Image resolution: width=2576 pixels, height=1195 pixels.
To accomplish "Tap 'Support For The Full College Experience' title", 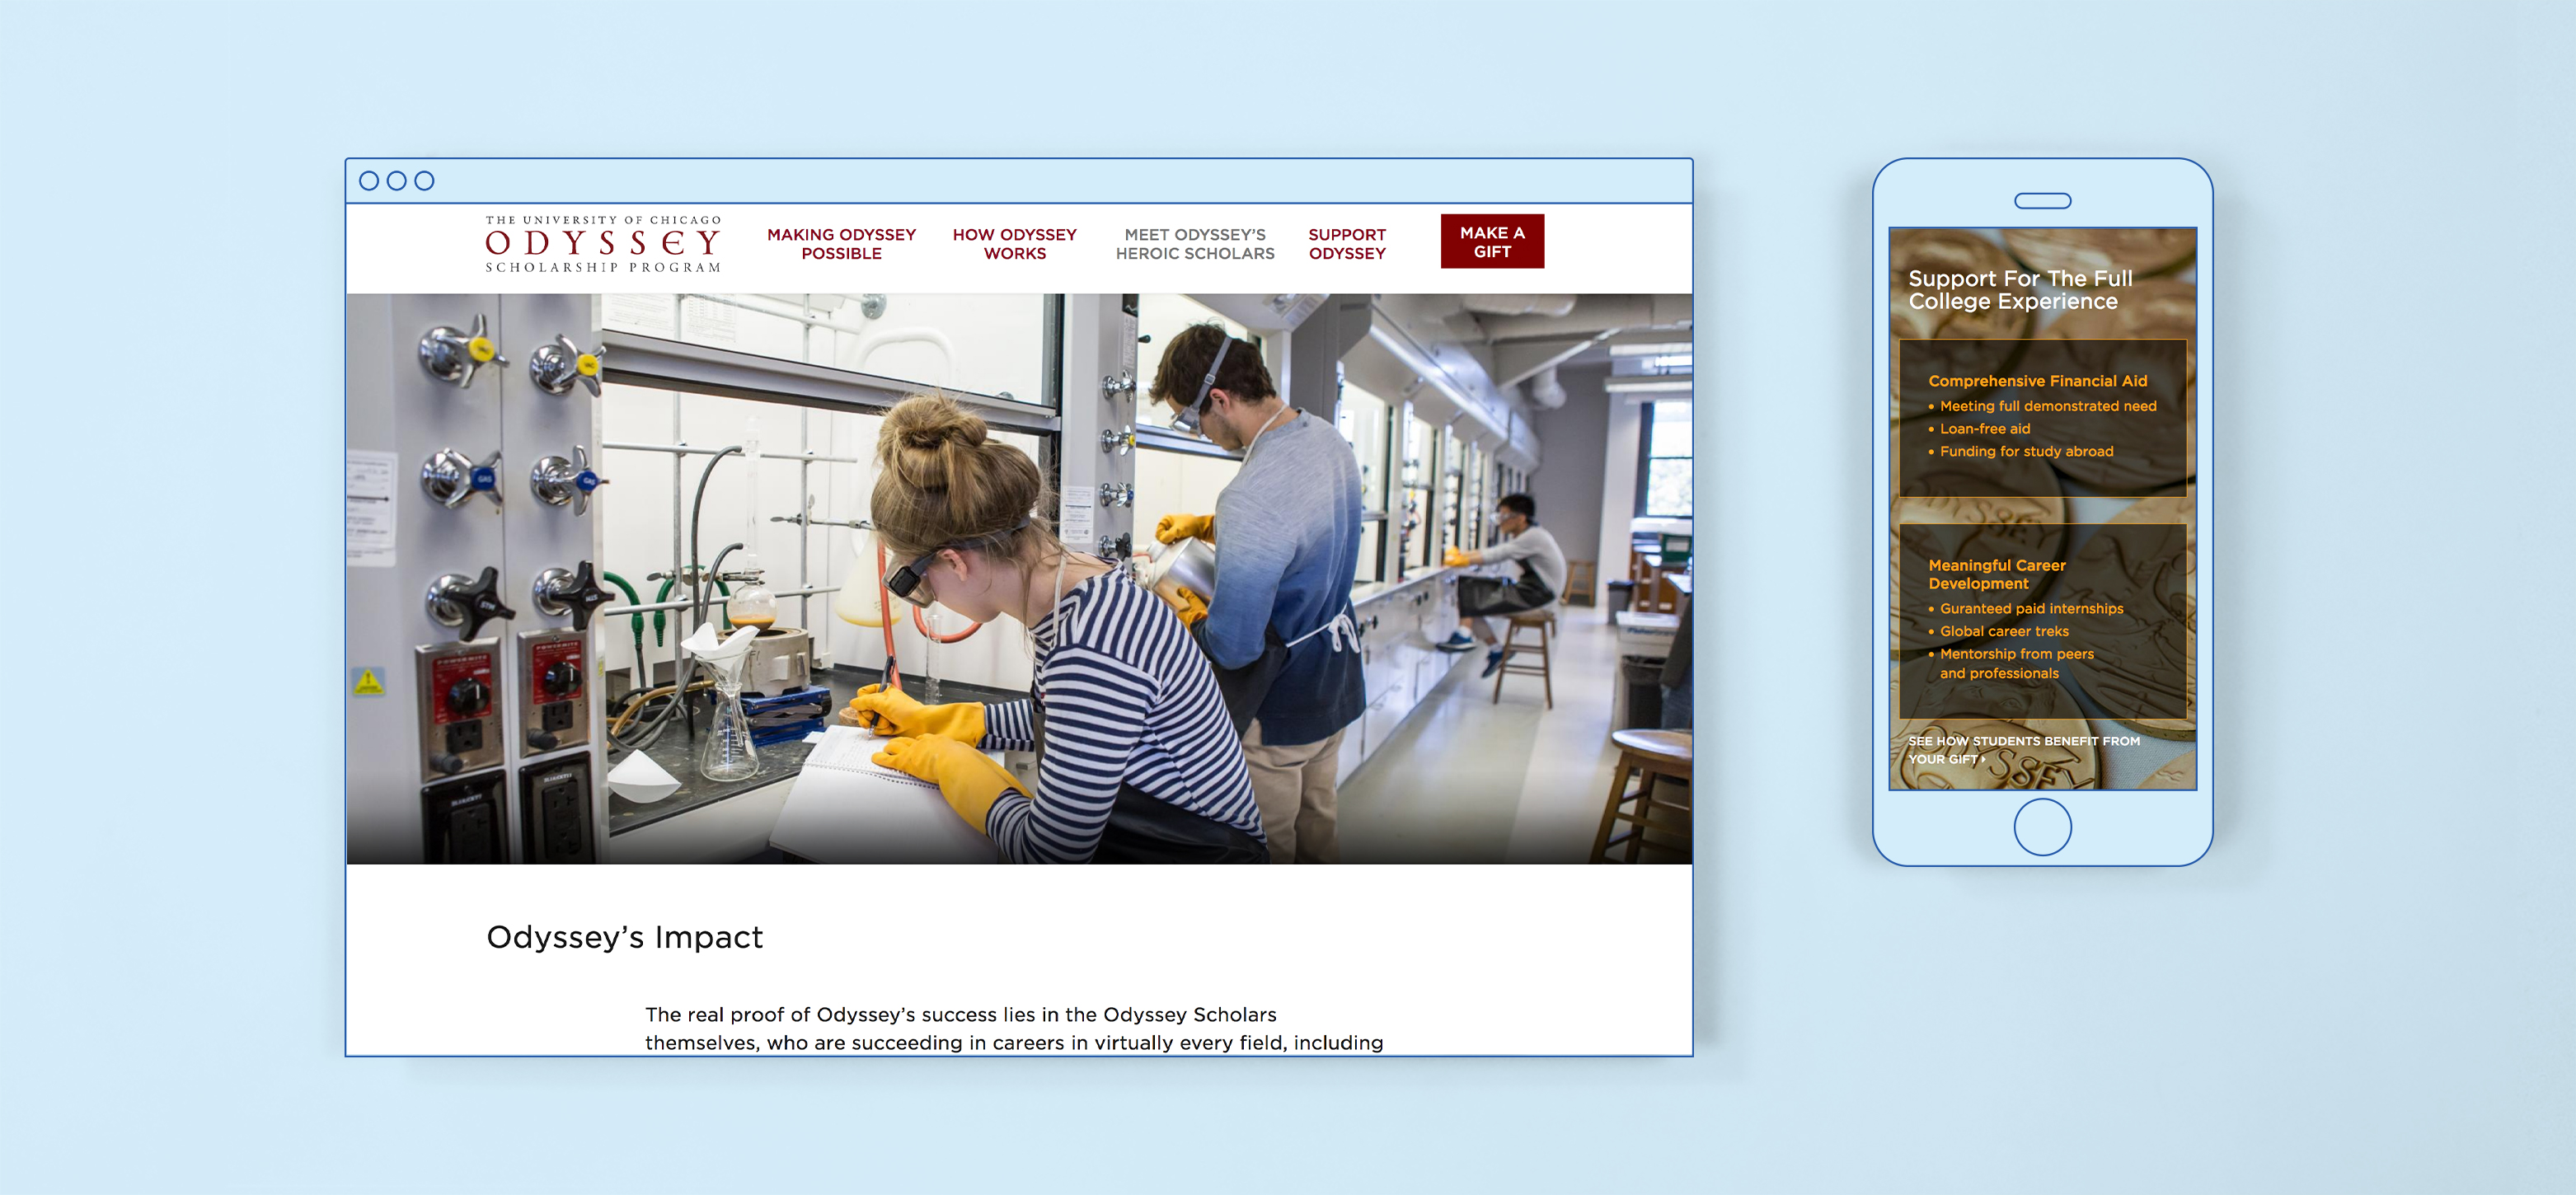I will pos(2019,290).
